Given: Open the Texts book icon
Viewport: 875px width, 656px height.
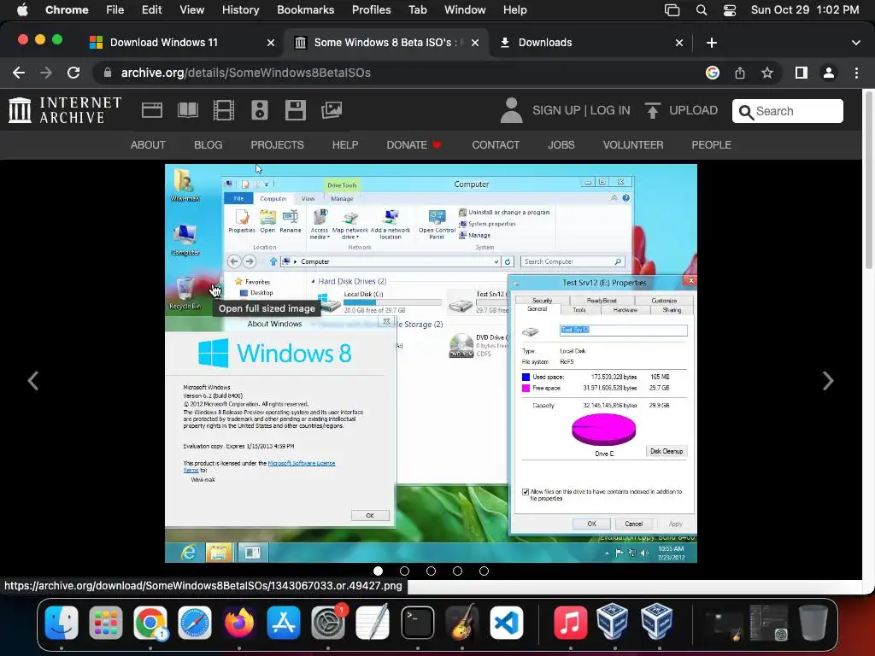Looking at the screenshot, I should tap(187, 110).
